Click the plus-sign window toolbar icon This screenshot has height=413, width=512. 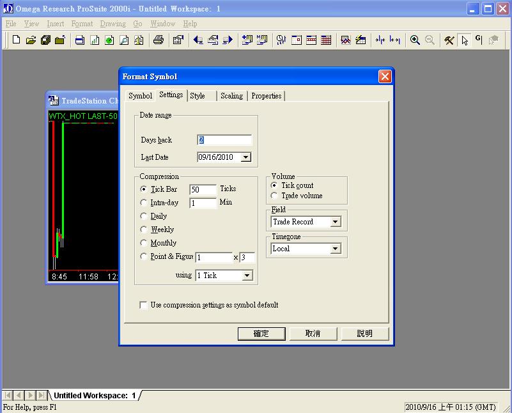[x=247, y=40]
